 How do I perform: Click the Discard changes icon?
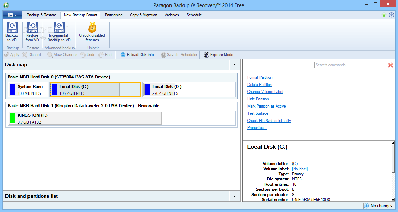[25, 55]
